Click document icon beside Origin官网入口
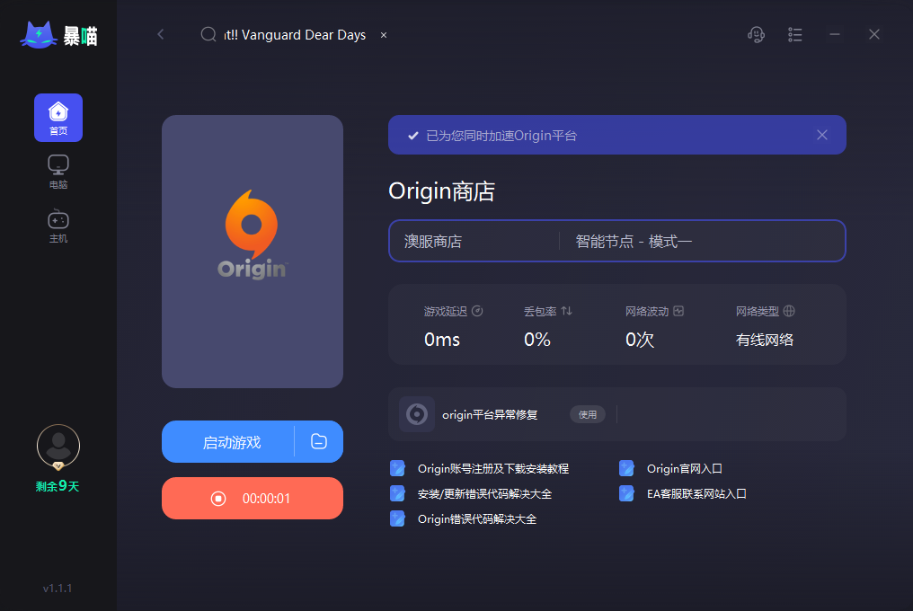The width and height of the screenshot is (913, 611). [x=626, y=468]
